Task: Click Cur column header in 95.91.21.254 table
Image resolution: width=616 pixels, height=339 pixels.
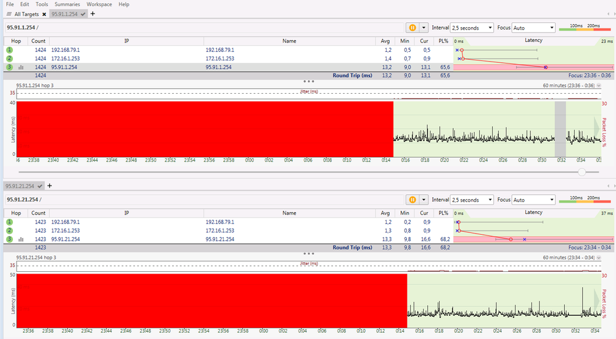Action: [424, 213]
